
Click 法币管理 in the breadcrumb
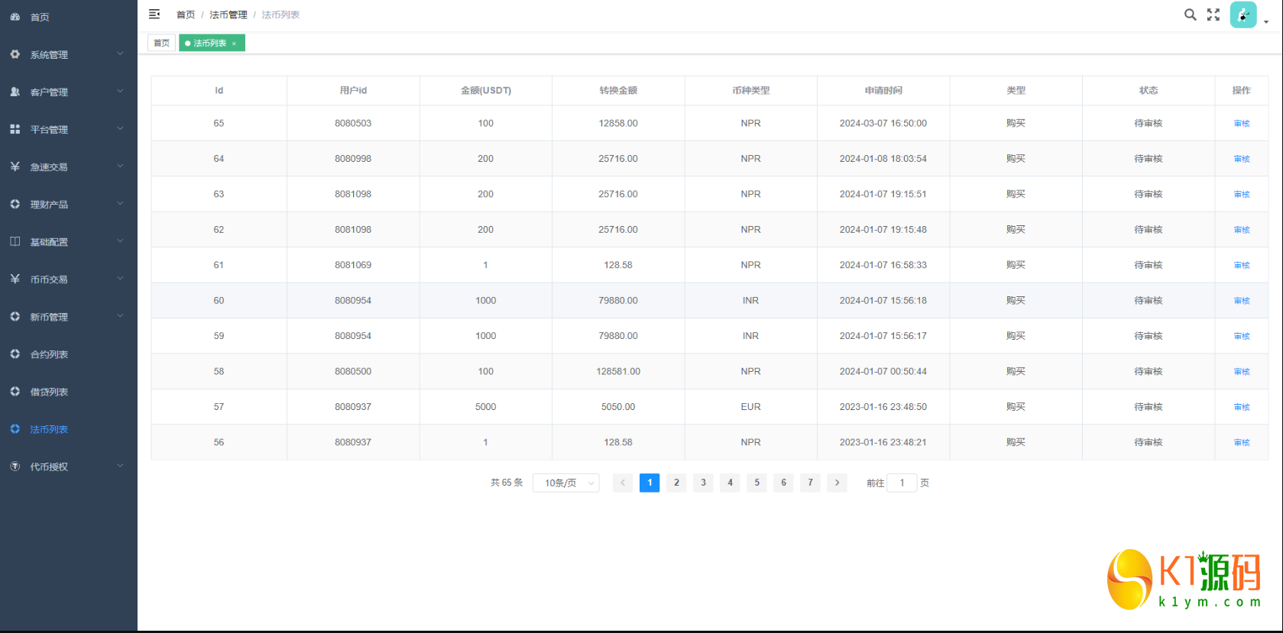pos(228,15)
